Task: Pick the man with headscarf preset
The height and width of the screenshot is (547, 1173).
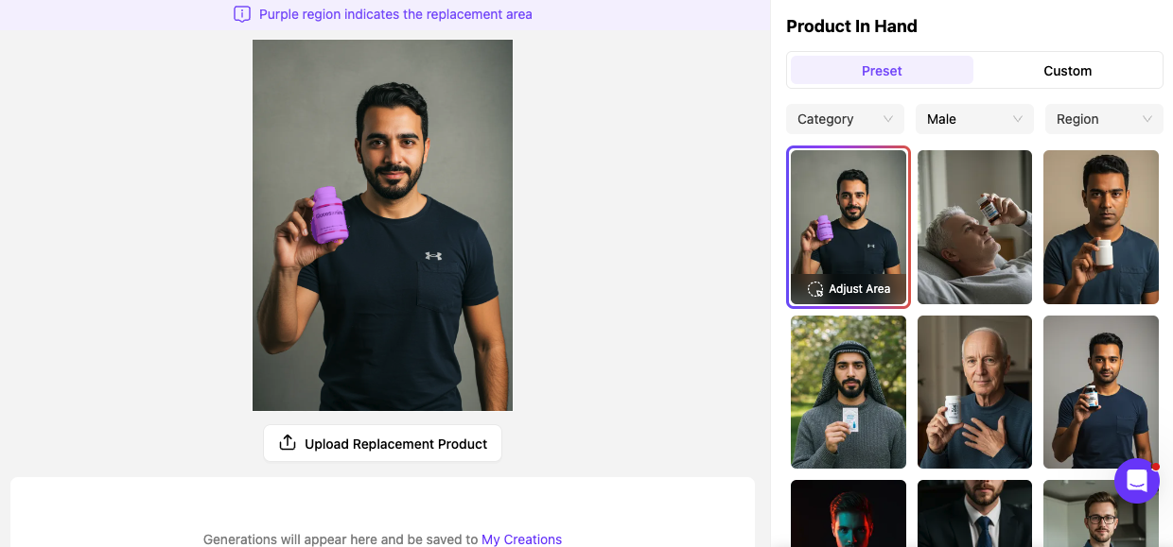Action: click(x=849, y=392)
